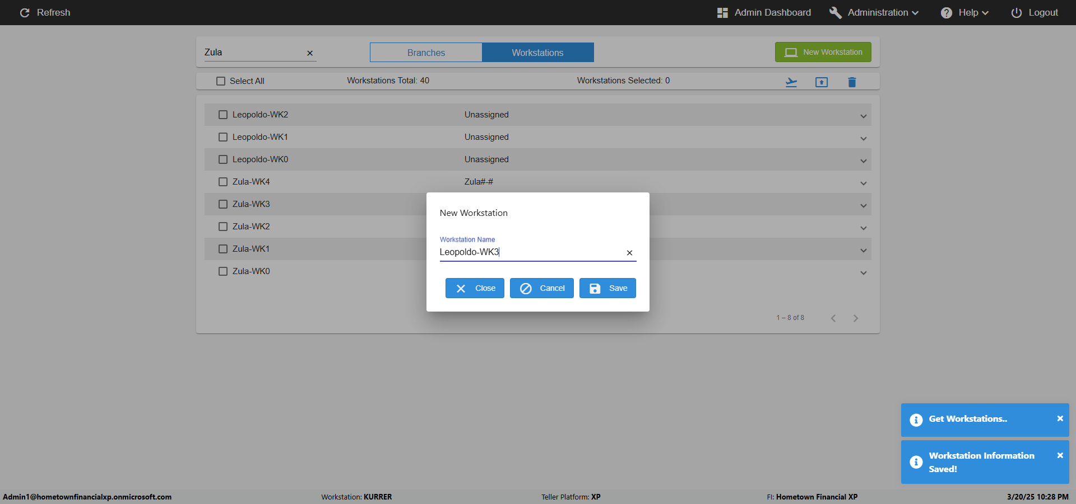The width and height of the screenshot is (1076, 504).
Task: Expand the Leopoldo-WK1 row
Action: click(864, 139)
